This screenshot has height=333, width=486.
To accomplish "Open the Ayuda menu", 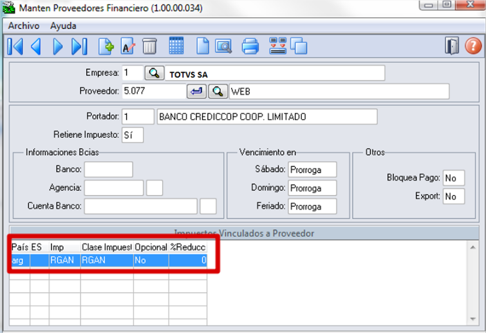I will click(x=63, y=26).
